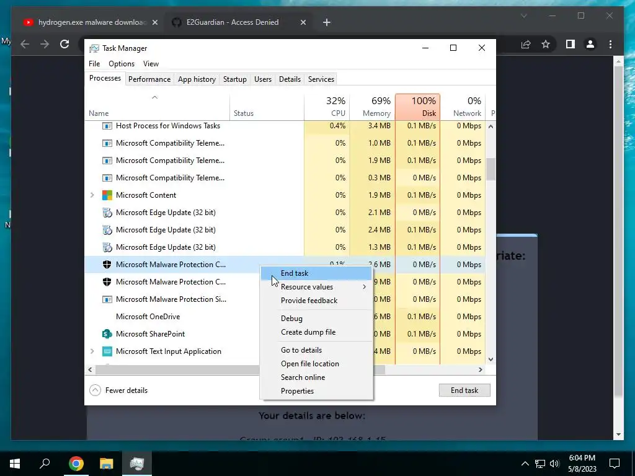
Task: Click horizontal scrollbar left arrow
Action: pyautogui.click(x=90, y=369)
